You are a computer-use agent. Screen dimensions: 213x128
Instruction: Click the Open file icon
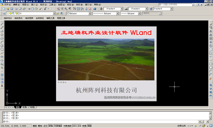coord(8,9)
